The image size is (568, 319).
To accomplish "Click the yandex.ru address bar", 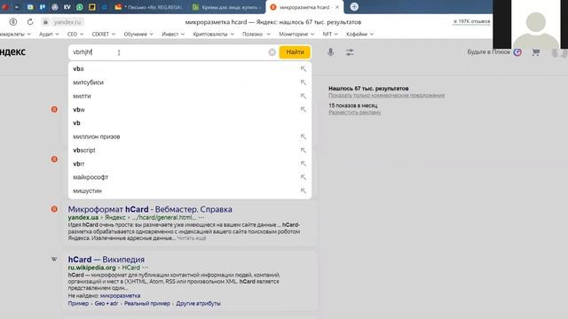I will point(67,22).
